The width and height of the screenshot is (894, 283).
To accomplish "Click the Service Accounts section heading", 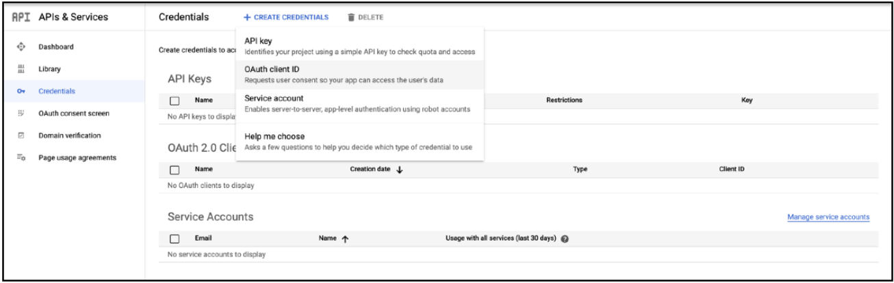I will 211,217.
